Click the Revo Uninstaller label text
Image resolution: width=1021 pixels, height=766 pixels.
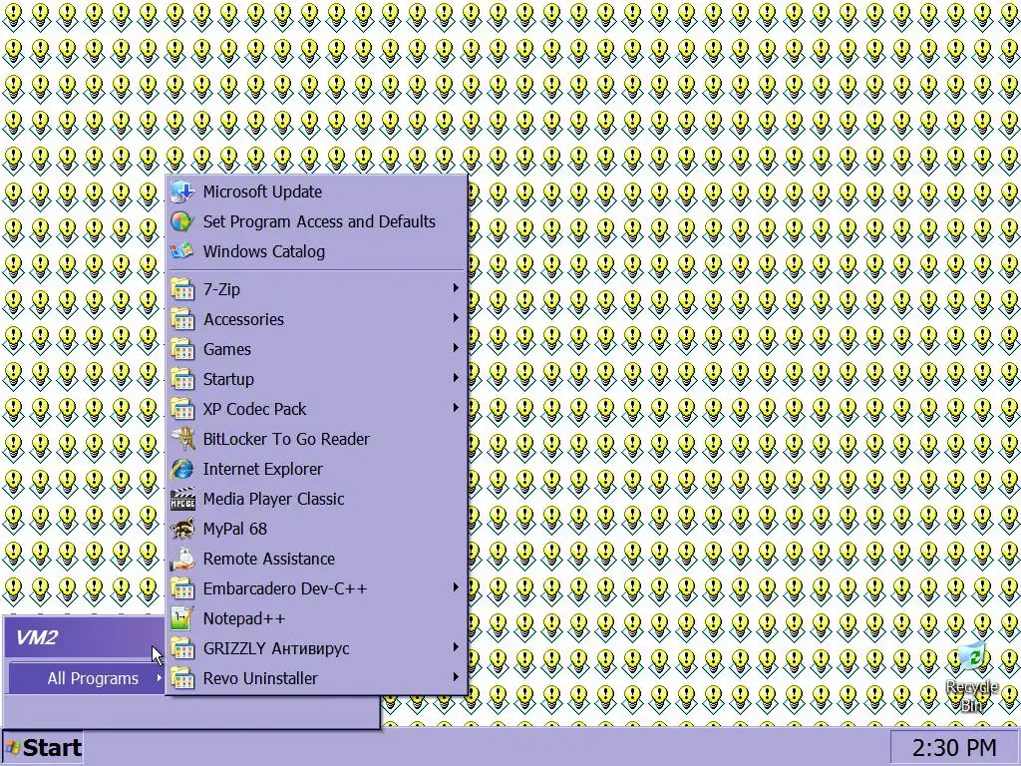260,678
